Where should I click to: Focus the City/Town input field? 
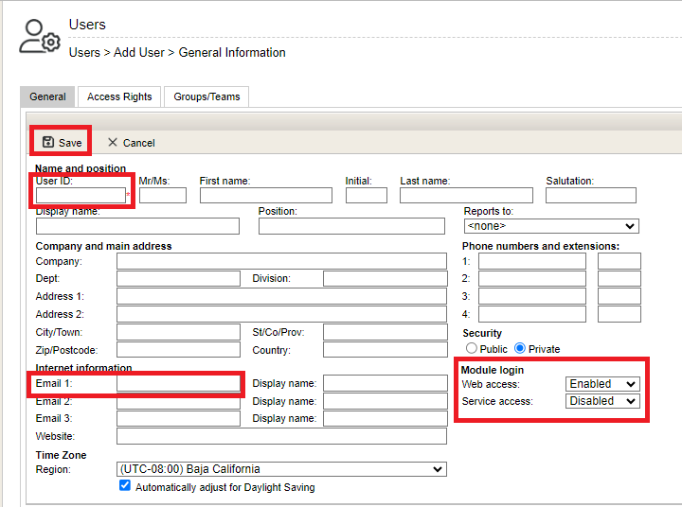pos(178,332)
